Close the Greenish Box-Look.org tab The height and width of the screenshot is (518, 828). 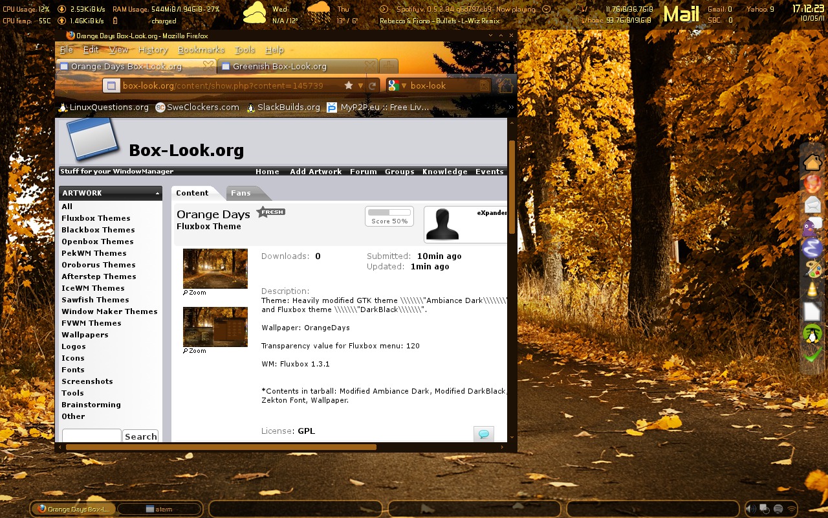[369, 65]
